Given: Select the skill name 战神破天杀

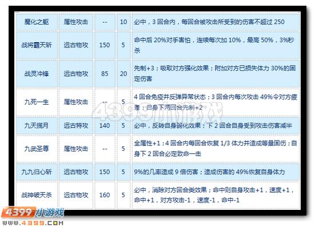Looking at the screenshot, I should pyautogui.click(x=37, y=195).
